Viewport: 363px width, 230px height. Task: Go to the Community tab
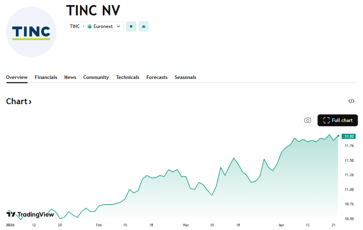tap(96, 77)
